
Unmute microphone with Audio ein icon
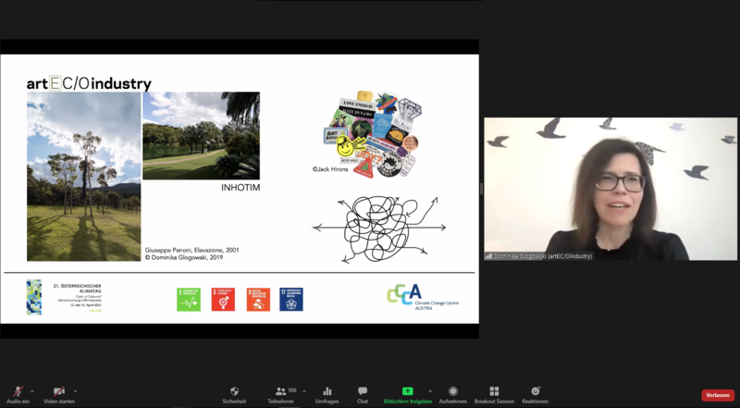(x=18, y=392)
